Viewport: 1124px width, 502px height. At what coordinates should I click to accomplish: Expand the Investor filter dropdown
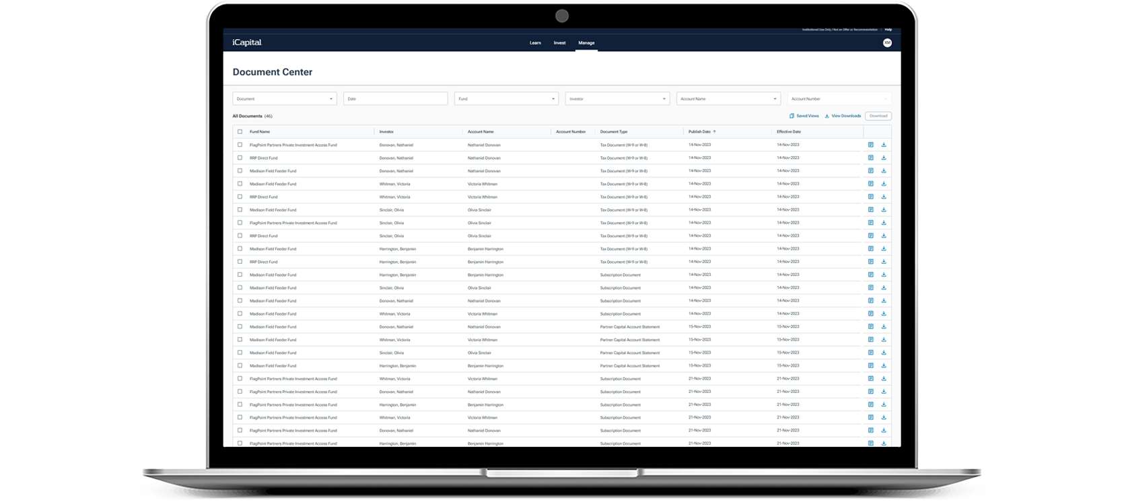pos(617,99)
